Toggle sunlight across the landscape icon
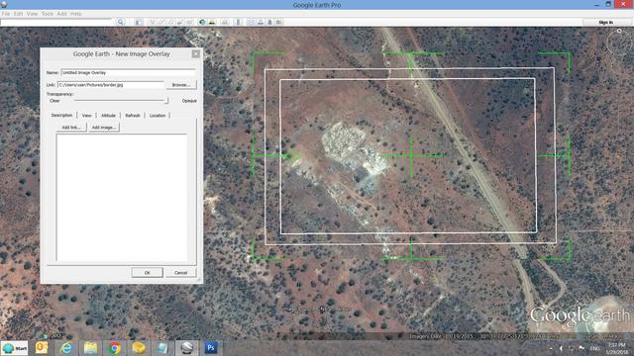This screenshot has width=634, height=356. pos(212,22)
